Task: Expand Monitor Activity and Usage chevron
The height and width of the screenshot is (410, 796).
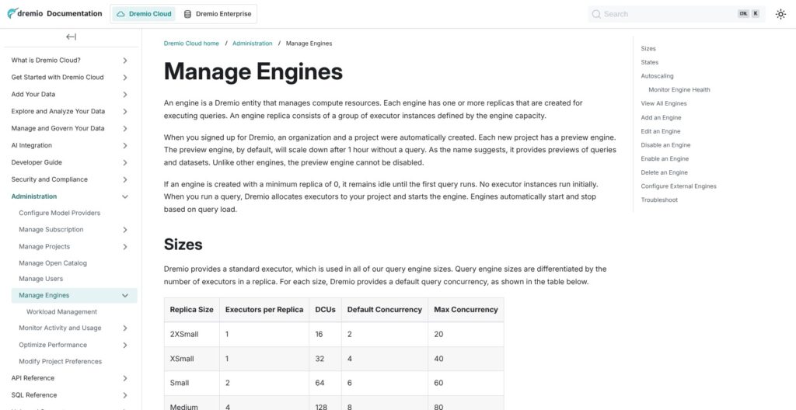Action: [x=125, y=328]
